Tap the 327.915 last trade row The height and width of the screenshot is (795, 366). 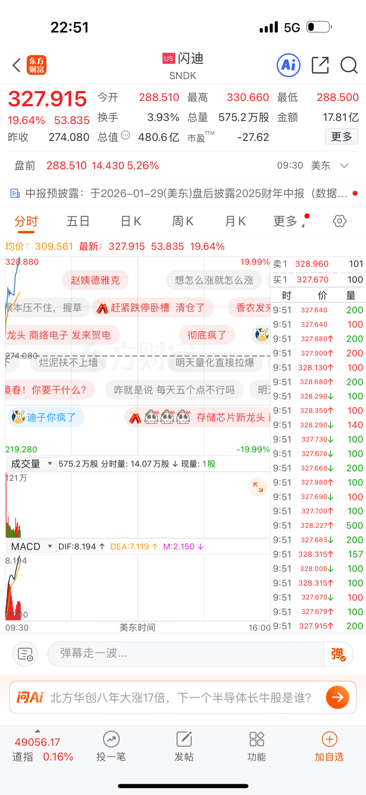coord(318,626)
